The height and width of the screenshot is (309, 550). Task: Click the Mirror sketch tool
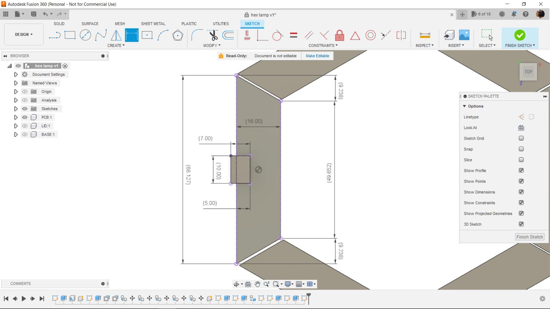[116, 35]
